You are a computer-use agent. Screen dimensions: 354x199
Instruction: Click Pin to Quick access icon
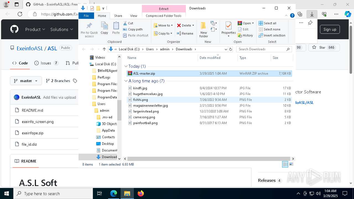pyautogui.click(x=89, y=30)
